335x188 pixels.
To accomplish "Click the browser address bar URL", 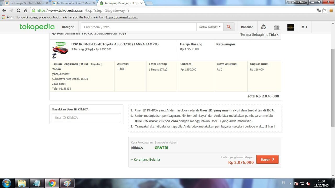I will pos(83,10).
